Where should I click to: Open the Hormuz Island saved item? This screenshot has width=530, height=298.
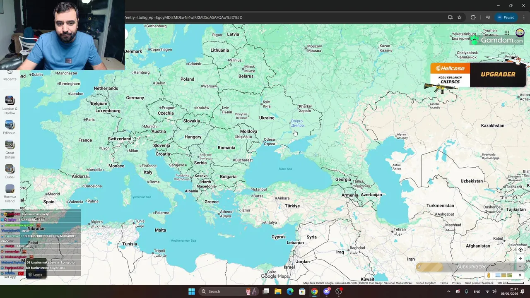10,194
